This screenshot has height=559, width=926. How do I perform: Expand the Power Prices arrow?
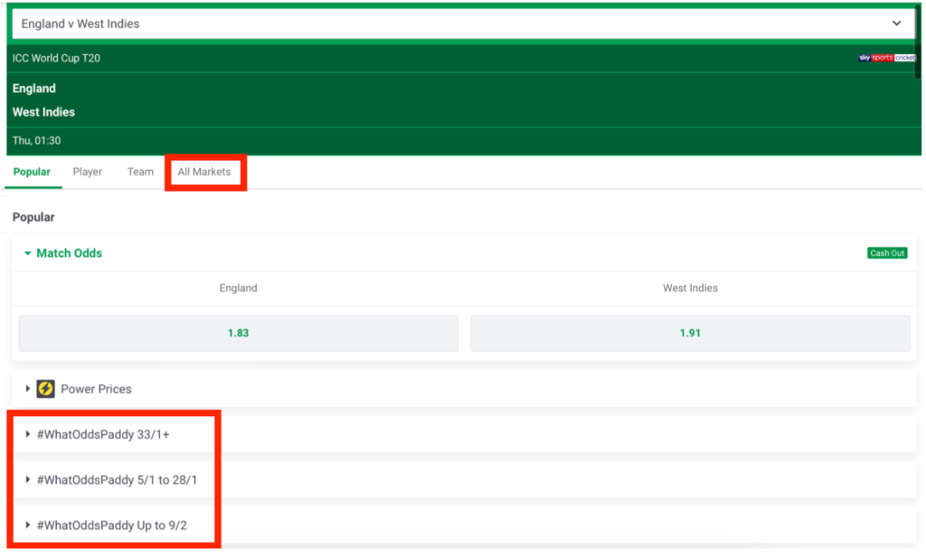28,389
